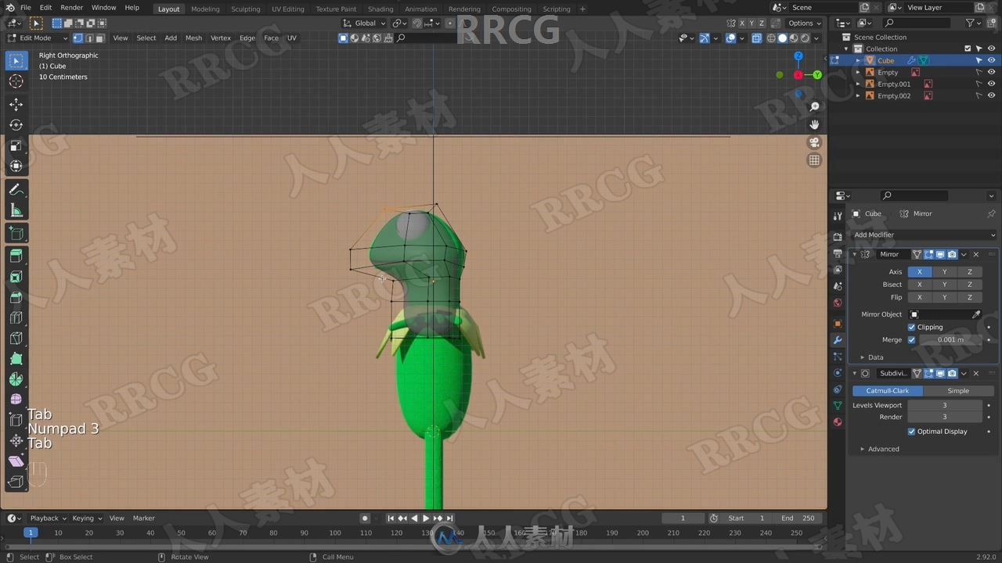The width and height of the screenshot is (1002, 563).
Task: Click Levels Viewport value field
Action: click(x=945, y=405)
